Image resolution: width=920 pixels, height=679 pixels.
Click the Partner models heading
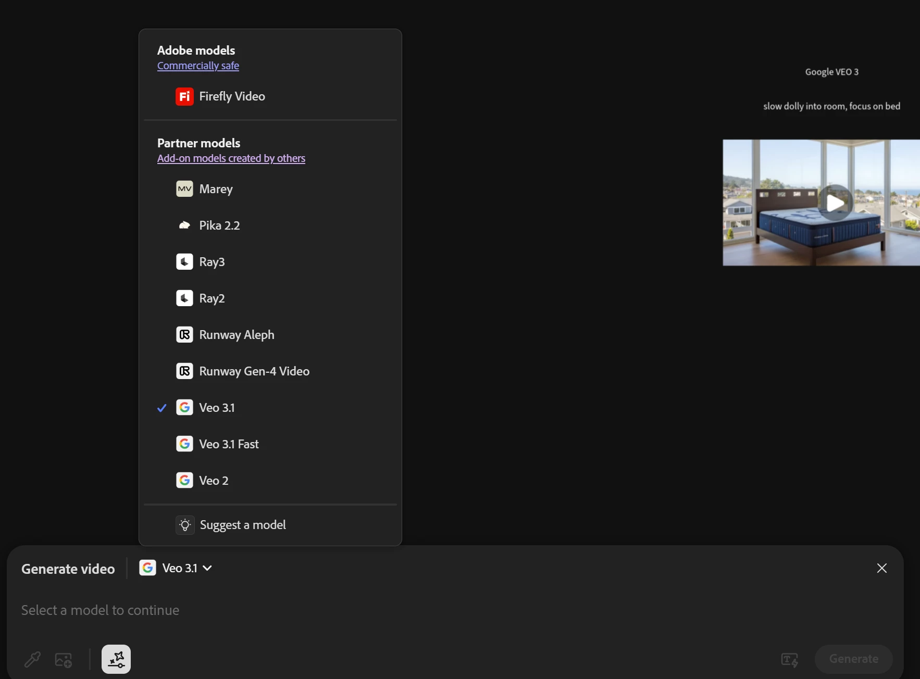[x=199, y=143]
